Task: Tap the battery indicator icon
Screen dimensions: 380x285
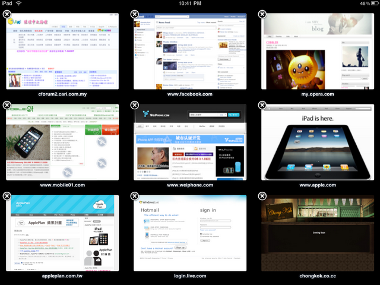Action: pos(375,3)
